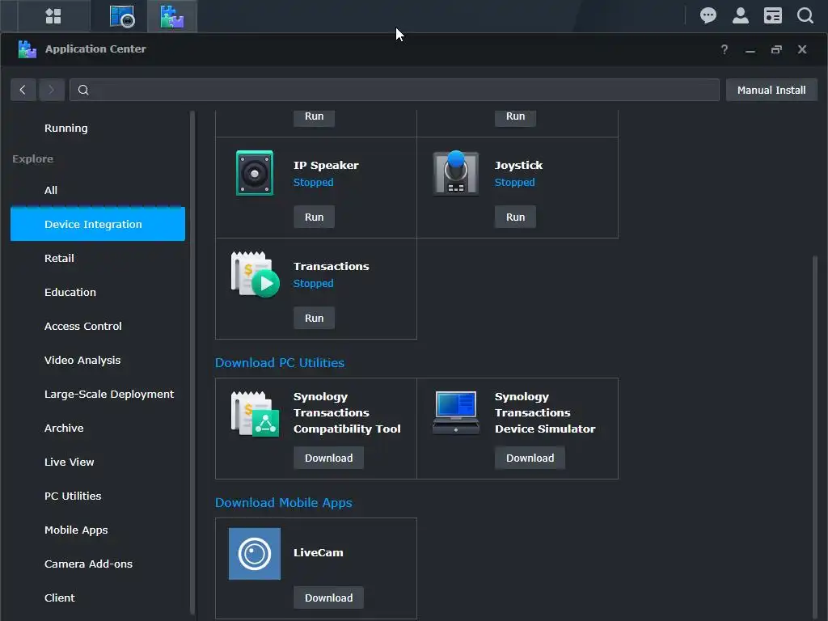Click the Transactions Compatibility Tool icon
The image size is (828, 621).
(255, 413)
